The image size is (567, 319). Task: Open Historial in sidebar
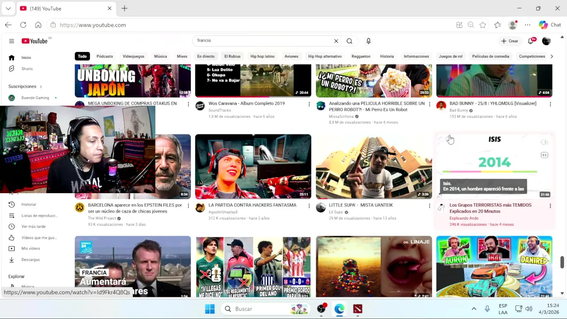tap(28, 205)
